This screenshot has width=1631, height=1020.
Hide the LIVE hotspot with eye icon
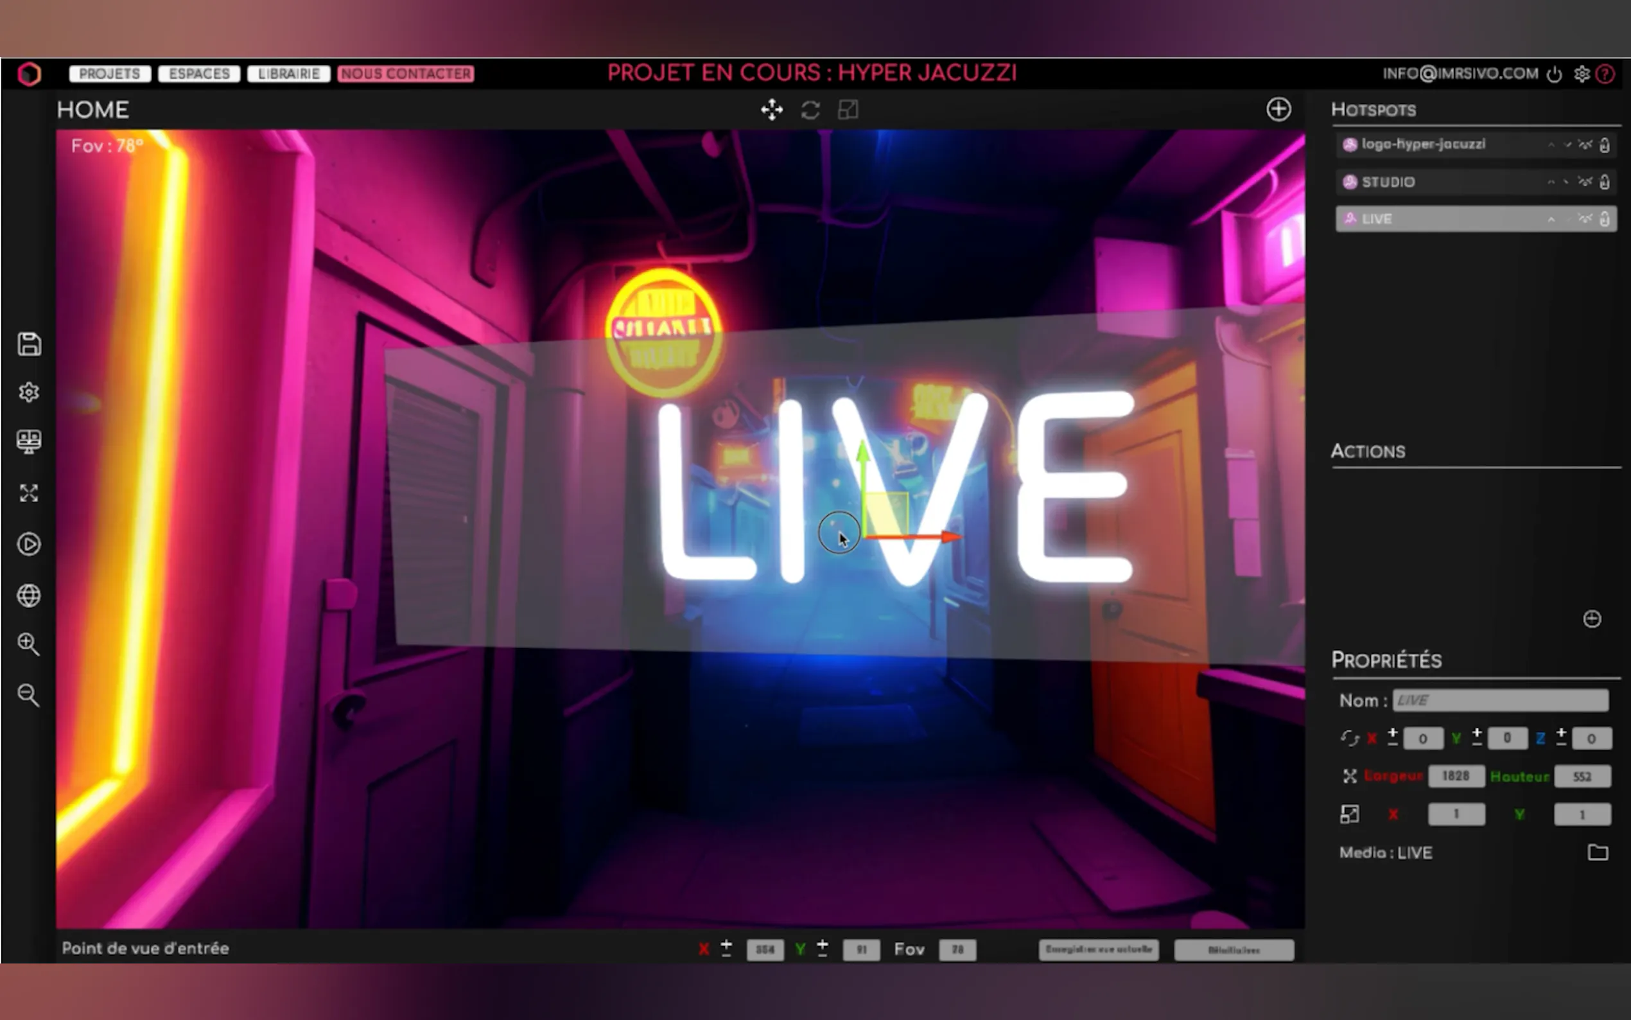(1585, 218)
